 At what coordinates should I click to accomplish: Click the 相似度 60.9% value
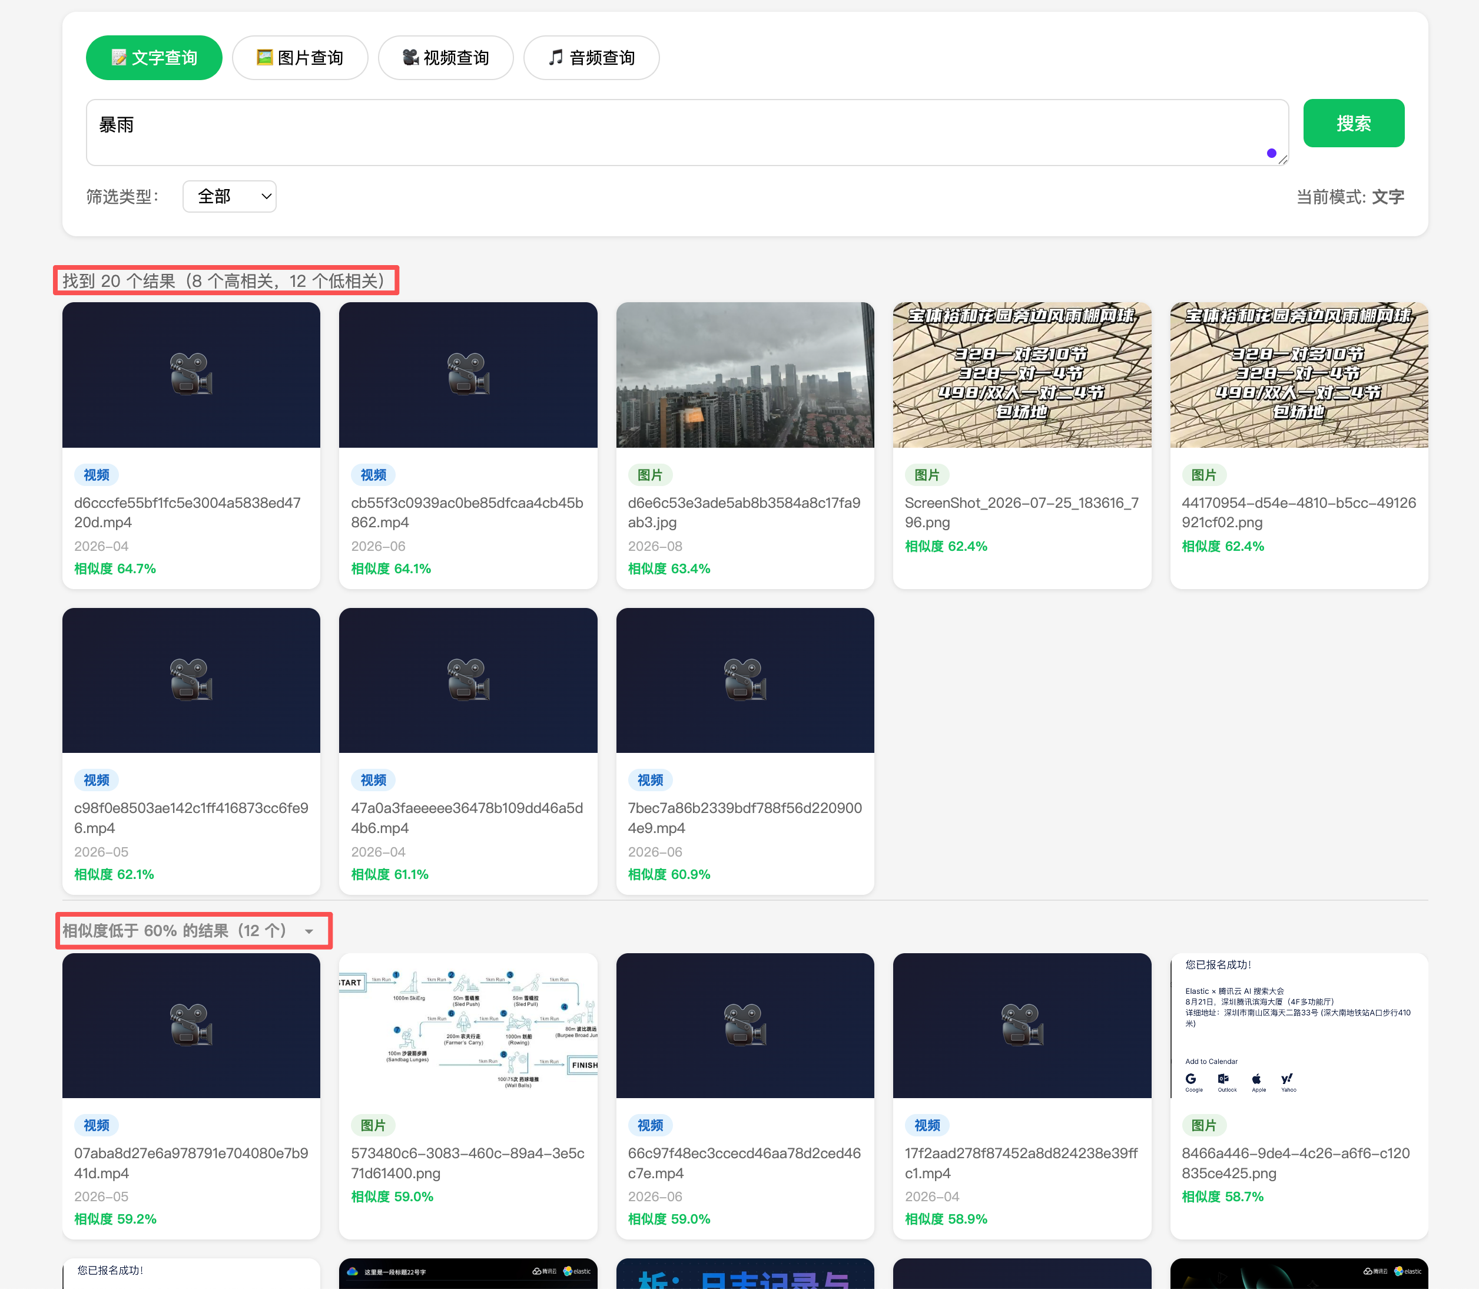point(669,874)
